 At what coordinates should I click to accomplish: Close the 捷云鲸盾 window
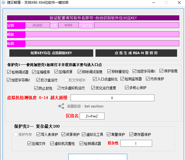[x=179, y=3]
